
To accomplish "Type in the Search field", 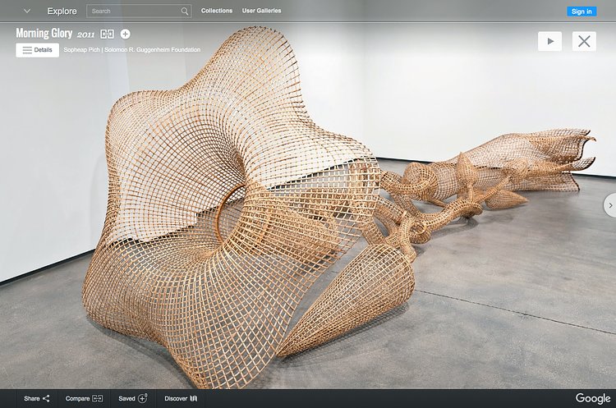I will click(134, 11).
